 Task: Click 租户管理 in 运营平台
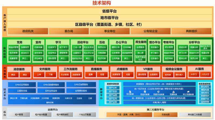pyautogui.click(x=19, y=115)
